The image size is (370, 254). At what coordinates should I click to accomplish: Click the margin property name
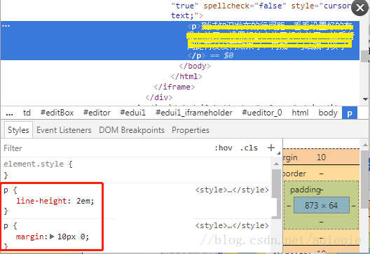(29, 237)
